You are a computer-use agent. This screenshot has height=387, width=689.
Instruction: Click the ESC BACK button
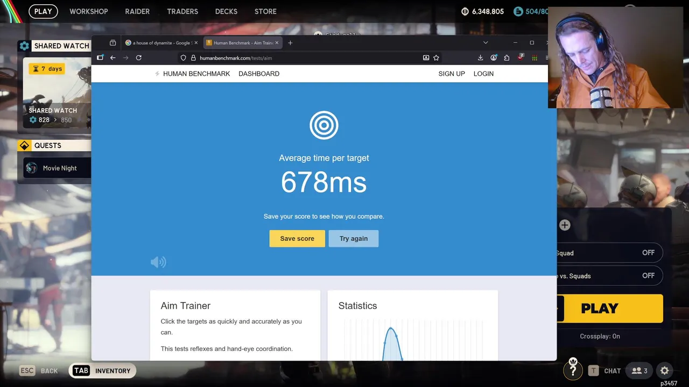(39, 370)
